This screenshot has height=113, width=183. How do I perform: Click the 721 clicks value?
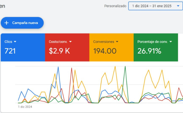(x=10, y=51)
